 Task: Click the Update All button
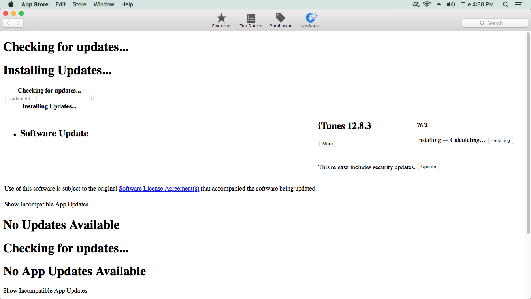[19, 98]
